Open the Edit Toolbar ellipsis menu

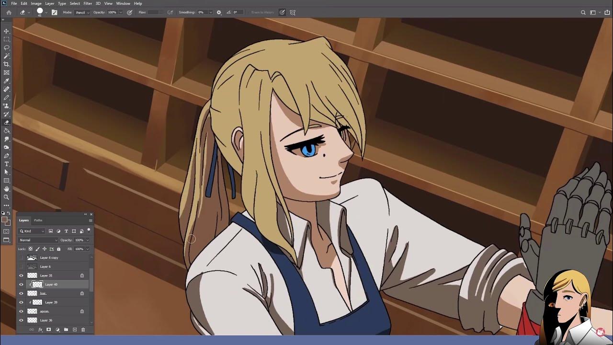(x=6, y=205)
